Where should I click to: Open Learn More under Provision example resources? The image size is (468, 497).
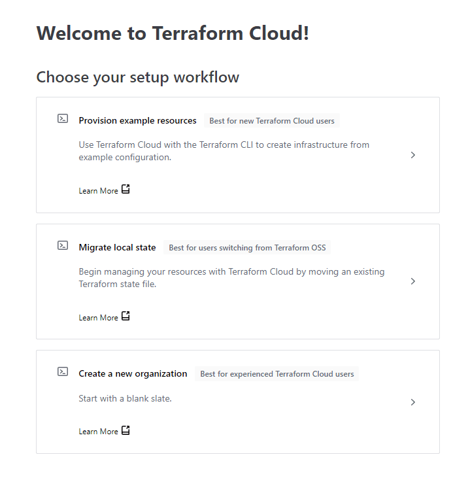98,191
